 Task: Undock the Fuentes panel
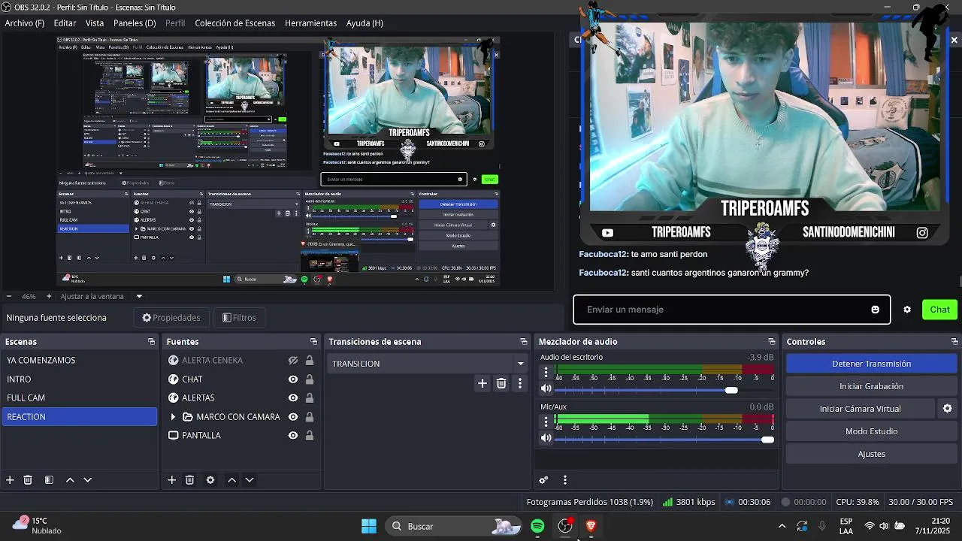point(313,342)
